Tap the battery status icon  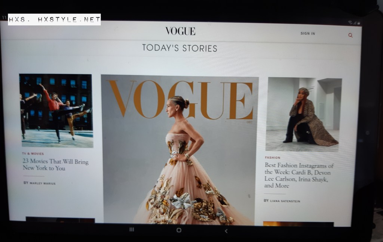pyautogui.click(x=358, y=23)
